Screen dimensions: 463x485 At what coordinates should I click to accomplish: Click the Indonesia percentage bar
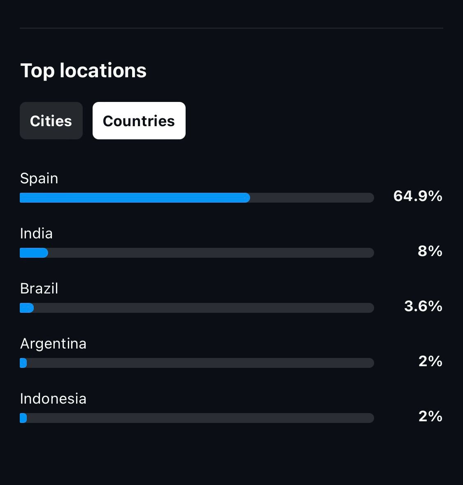(x=197, y=418)
